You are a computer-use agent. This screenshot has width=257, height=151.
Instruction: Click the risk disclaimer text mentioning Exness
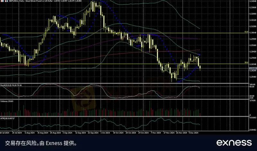point(40,142)
